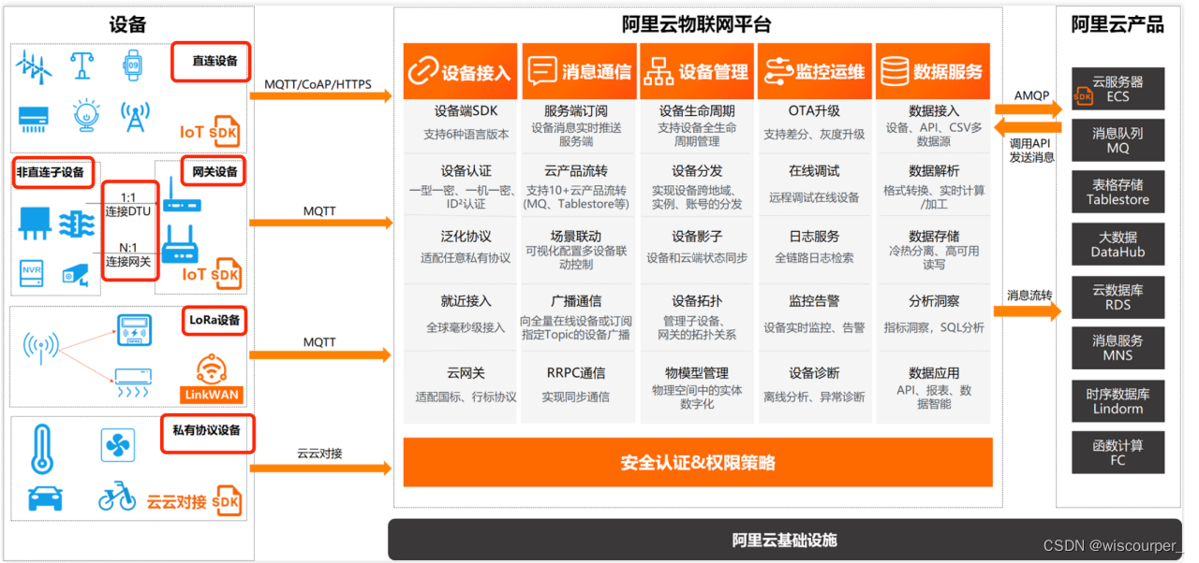Click the NVR recorder icon
This screenshot has height=563, width=1199.
pyautogui.click(x=32, y=273)
